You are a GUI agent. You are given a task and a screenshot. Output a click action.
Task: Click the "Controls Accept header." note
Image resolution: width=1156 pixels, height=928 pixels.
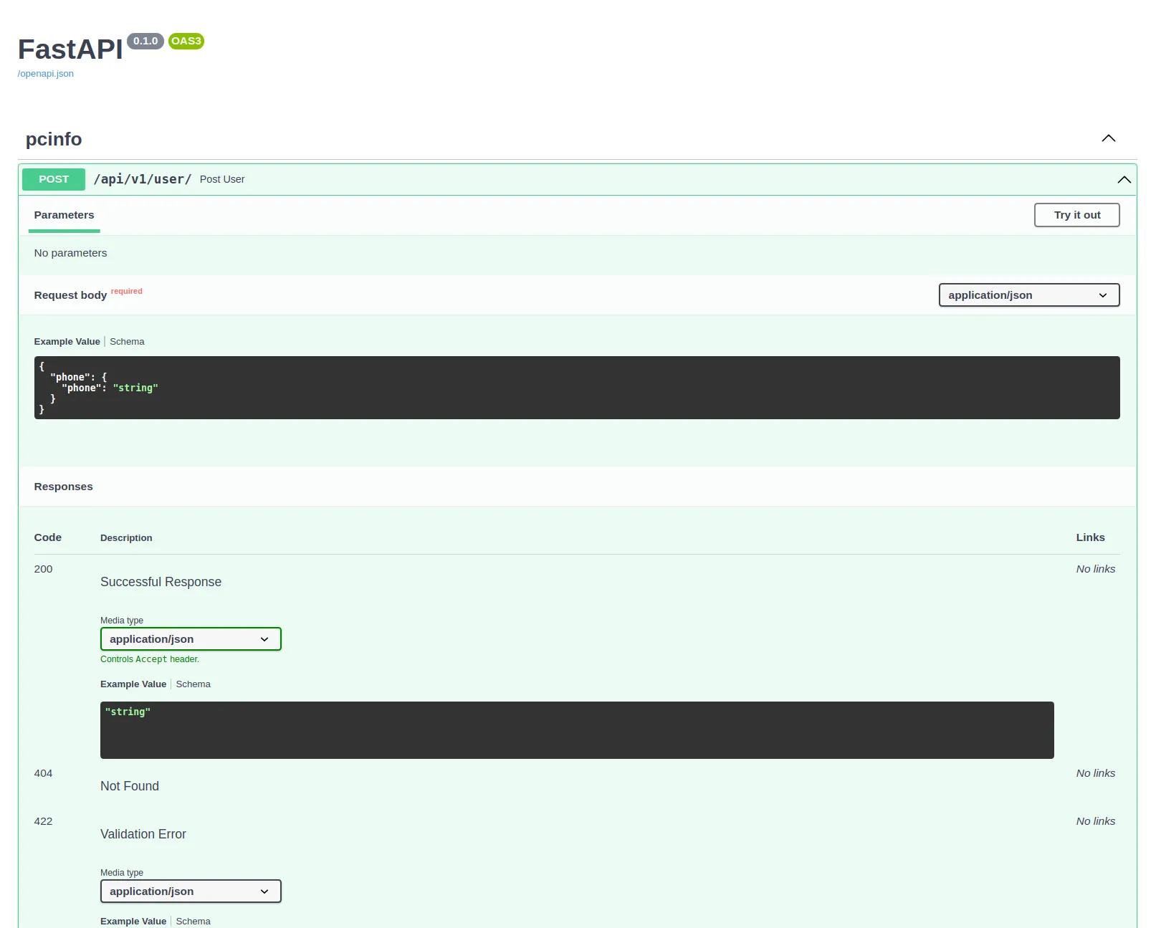tap(150, 659)
